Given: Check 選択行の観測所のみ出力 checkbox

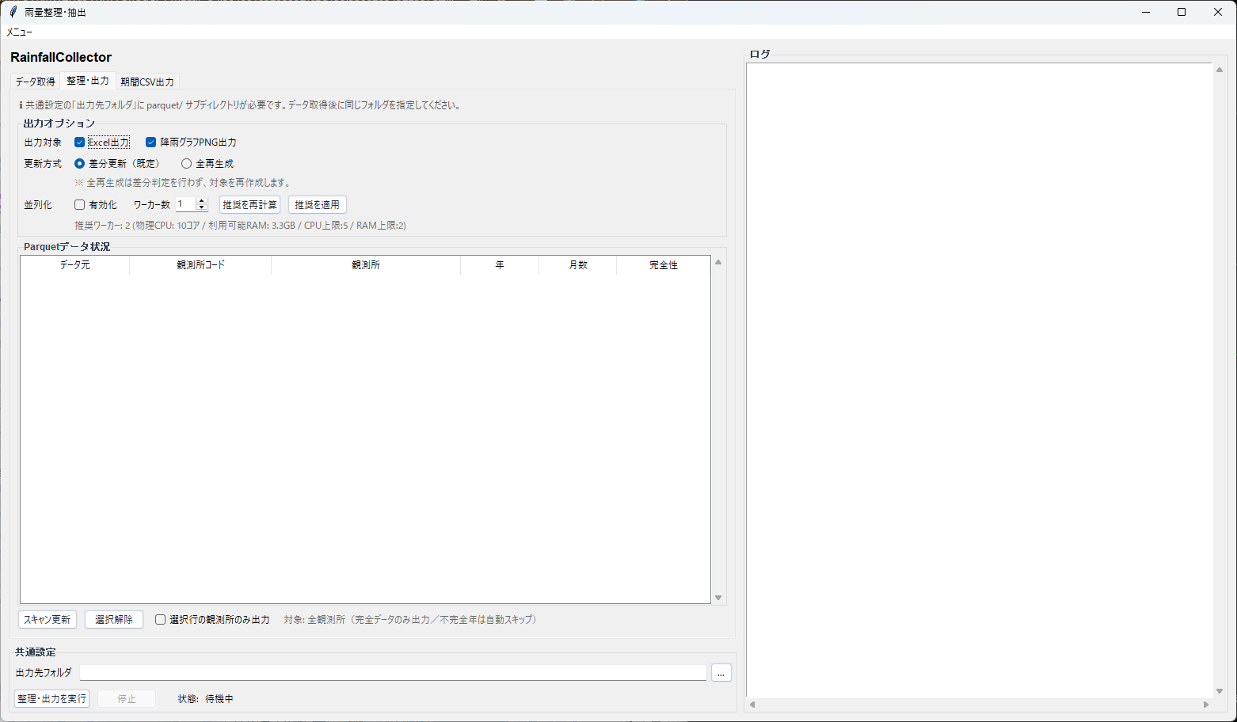Looking at the screenshot, I should point(161,620).
